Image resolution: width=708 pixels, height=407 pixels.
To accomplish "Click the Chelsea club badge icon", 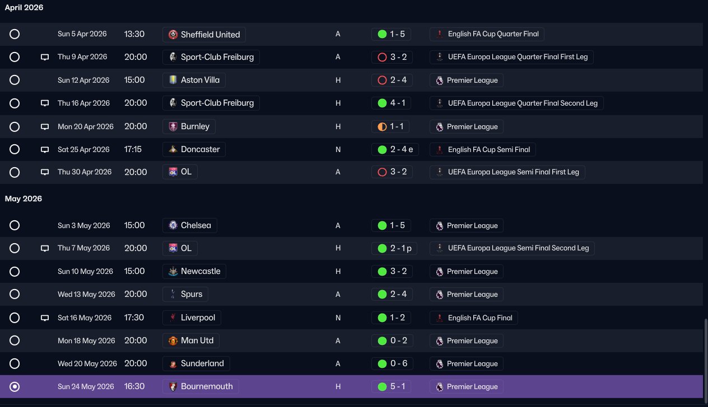I will (173, 225).
